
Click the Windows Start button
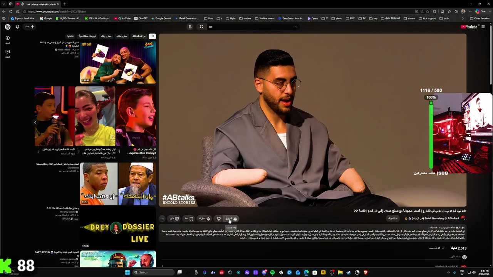127,272
